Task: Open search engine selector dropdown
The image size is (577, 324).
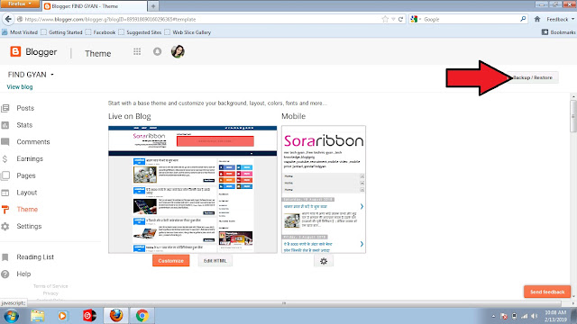Action: coord(416,19)
